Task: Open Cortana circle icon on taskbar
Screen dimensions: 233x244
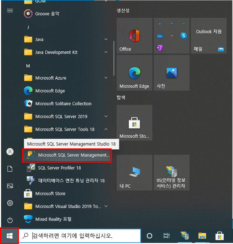Action: [150, 236]
